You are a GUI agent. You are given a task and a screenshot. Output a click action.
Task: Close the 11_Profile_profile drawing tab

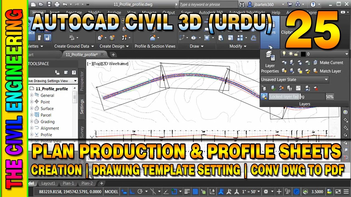(102, 54)
